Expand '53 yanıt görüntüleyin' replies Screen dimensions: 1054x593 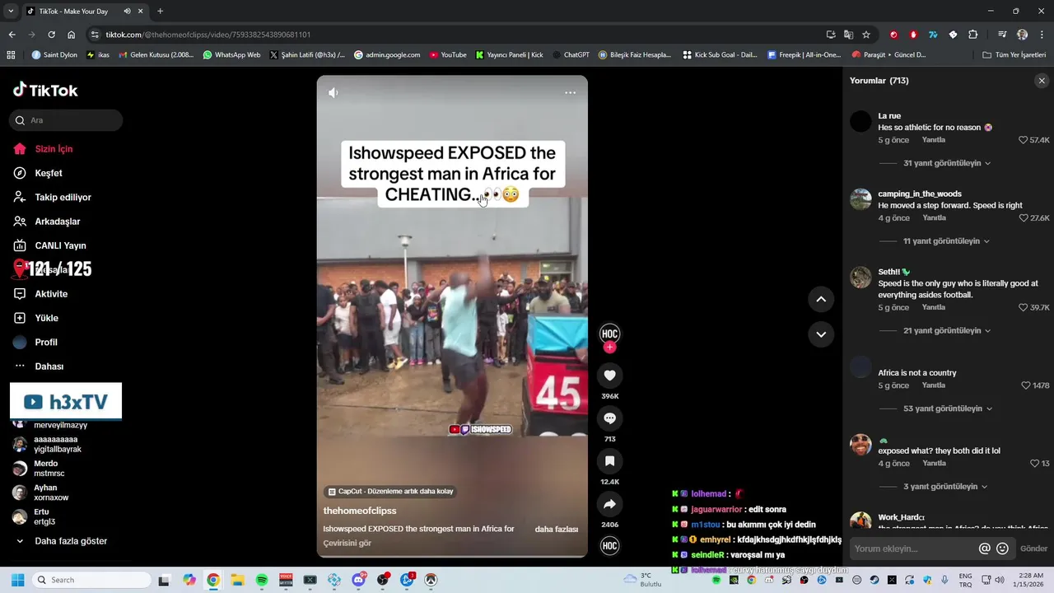tap(947, 409)
